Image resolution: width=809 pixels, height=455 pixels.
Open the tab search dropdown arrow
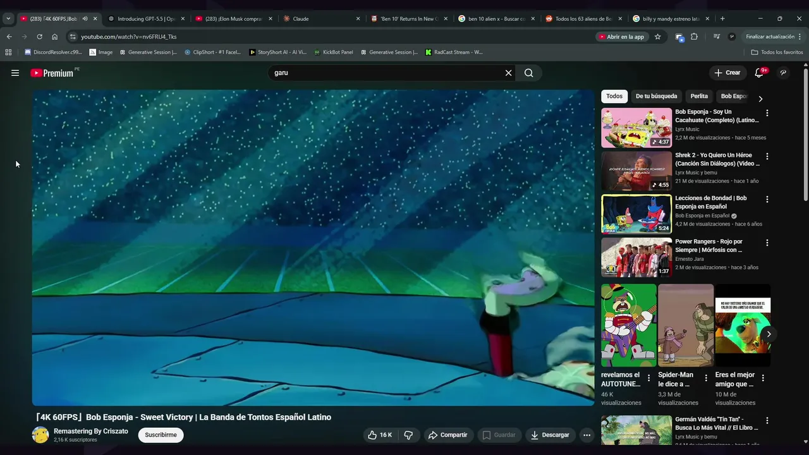point(8,19)
